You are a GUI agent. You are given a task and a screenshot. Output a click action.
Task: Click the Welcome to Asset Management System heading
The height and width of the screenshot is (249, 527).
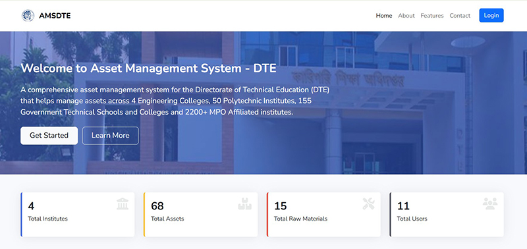148,69
